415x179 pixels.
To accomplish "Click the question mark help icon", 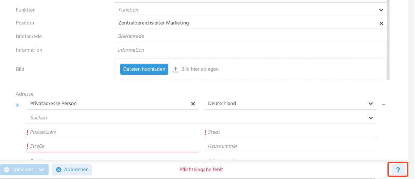I will [398, 169].
